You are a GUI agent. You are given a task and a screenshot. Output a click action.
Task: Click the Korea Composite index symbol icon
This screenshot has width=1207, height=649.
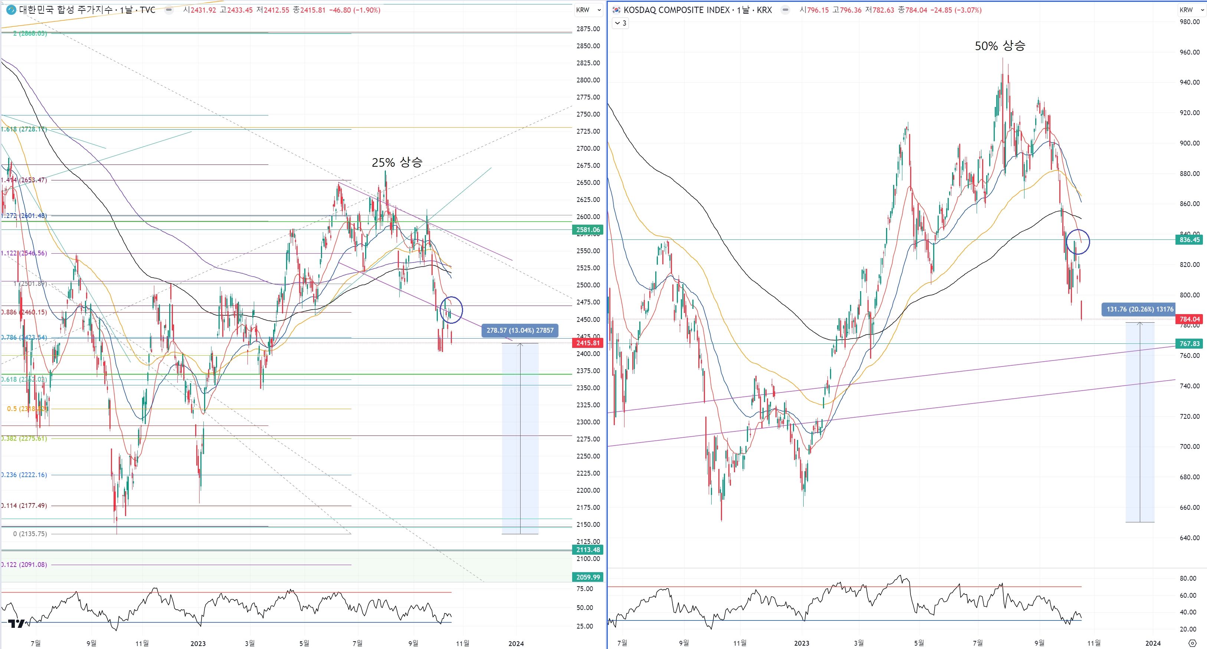point(11,10)
